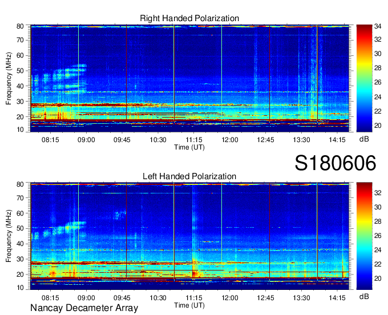Click the dB unit label under Left Handed color scale
This screenshot has width=388, height=315.
click(x=364, y=296)
